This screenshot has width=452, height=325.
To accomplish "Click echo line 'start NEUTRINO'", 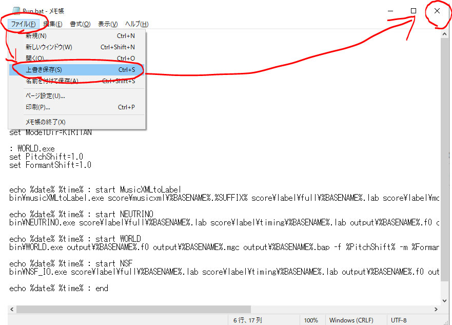I will [81, 214].
